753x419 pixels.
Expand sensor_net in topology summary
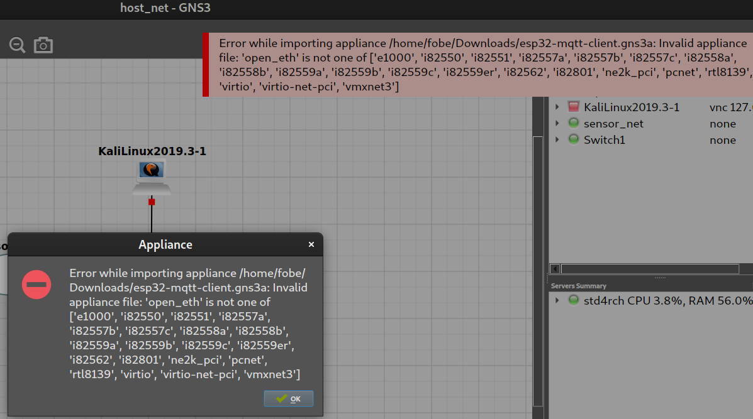pyautogui.click(x=557, y=123)
